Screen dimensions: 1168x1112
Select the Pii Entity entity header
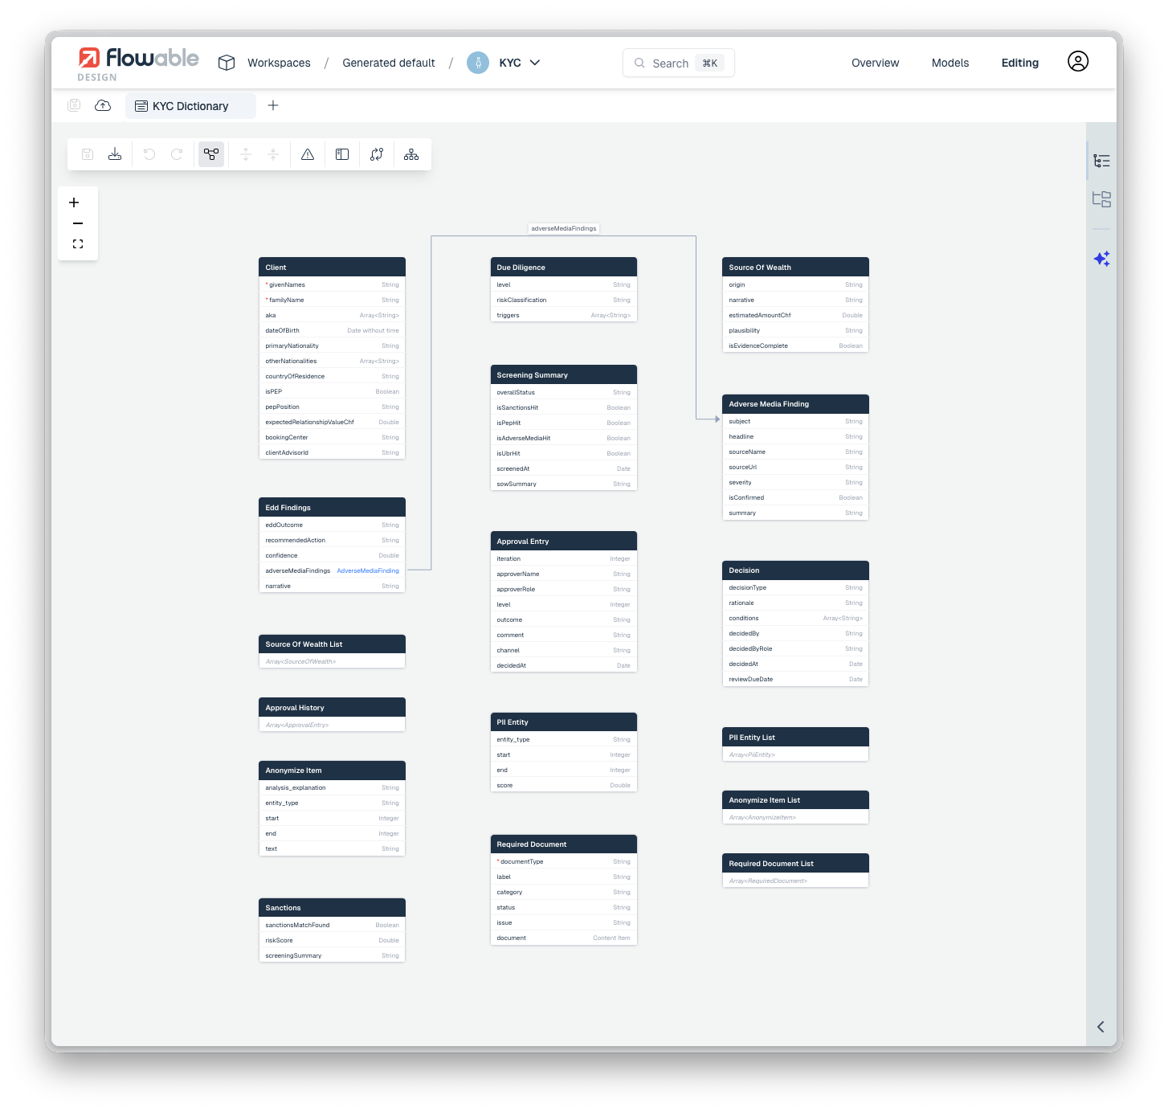[x=563, y=722]
